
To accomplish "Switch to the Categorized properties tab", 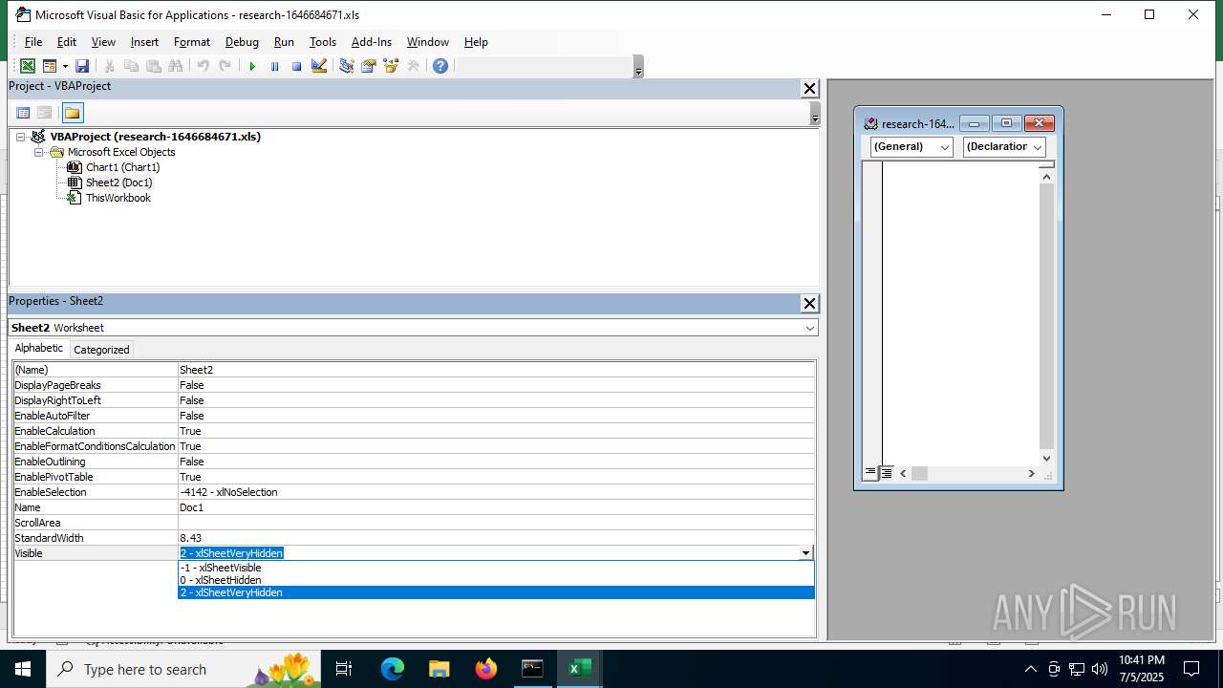I will click(x=101, y=350).
